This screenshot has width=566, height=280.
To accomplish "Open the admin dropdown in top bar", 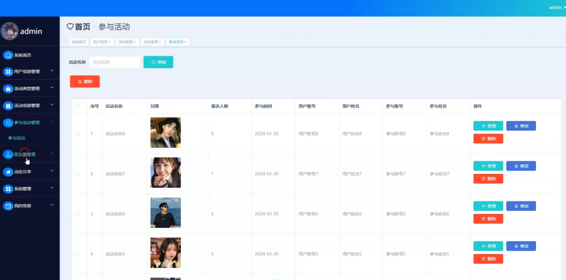I will tap(557, 8).
